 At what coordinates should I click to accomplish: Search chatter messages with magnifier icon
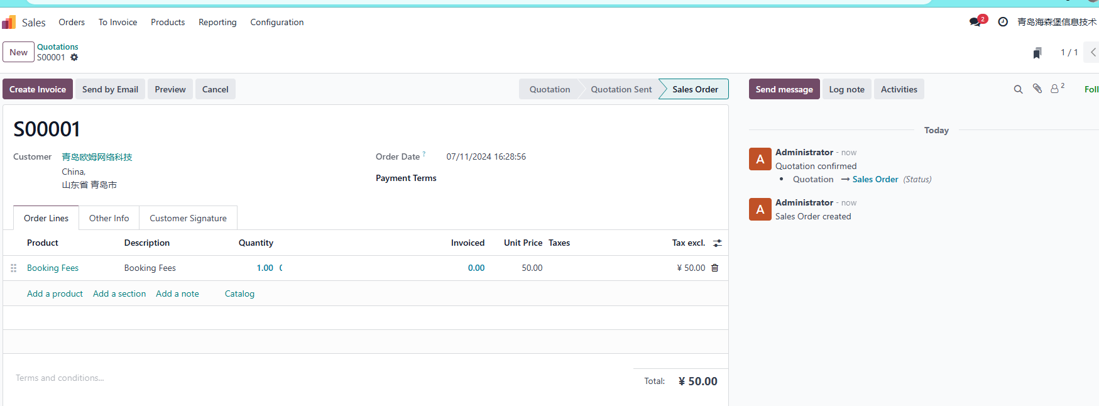[x=1018, y=89]
